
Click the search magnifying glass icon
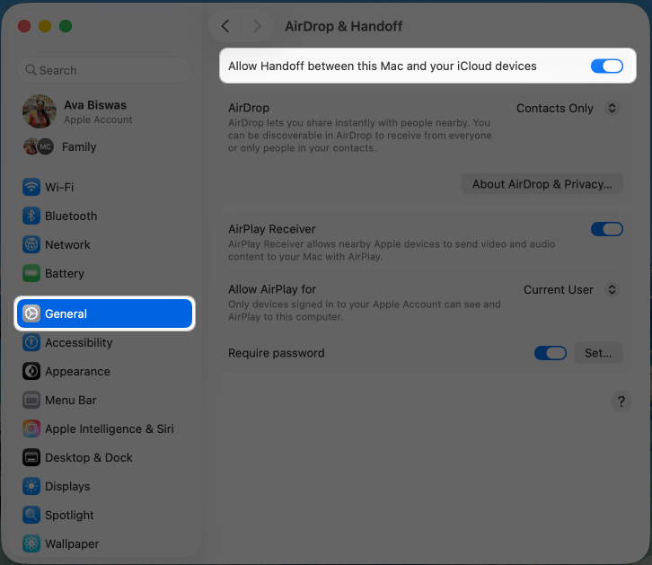tap(31, 70)
